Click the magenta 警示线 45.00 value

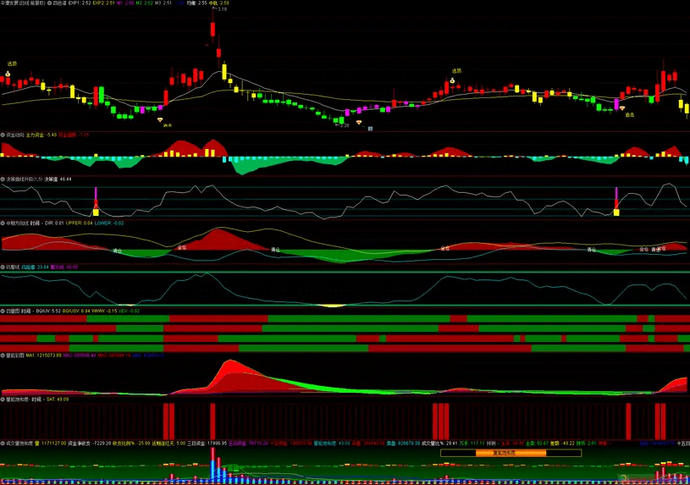coord(64,267)
